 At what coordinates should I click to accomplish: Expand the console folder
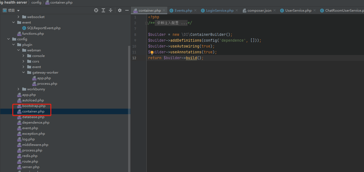[x=24, y=56]
